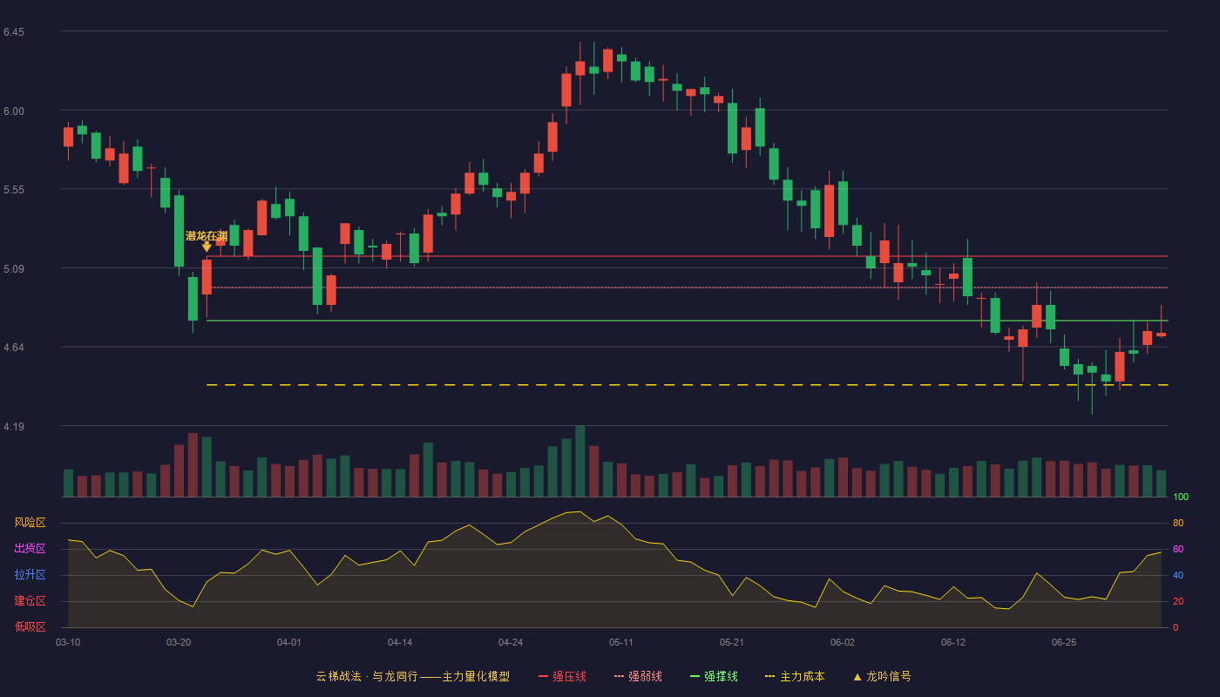This screenshot has width=1220, height=697.
Task: Click the blue 40 indicator scale label
Action: [1178, 575]
